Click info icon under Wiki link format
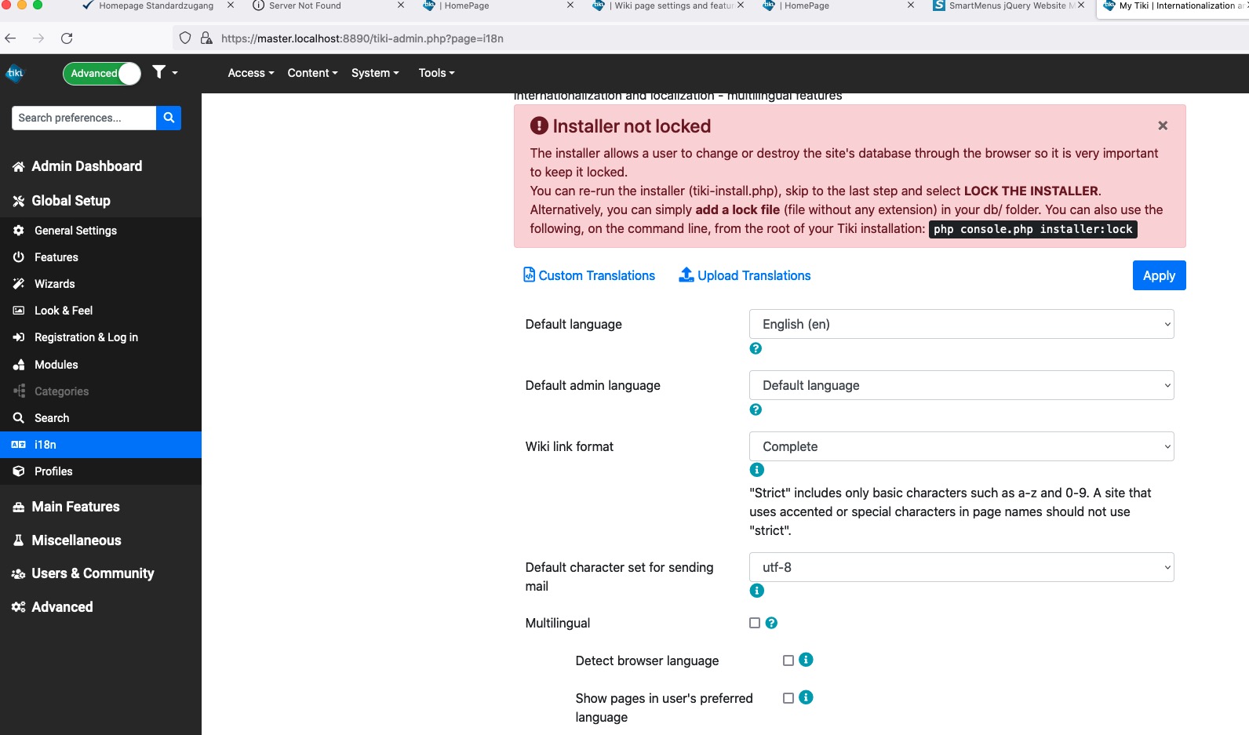 (756, 470)
